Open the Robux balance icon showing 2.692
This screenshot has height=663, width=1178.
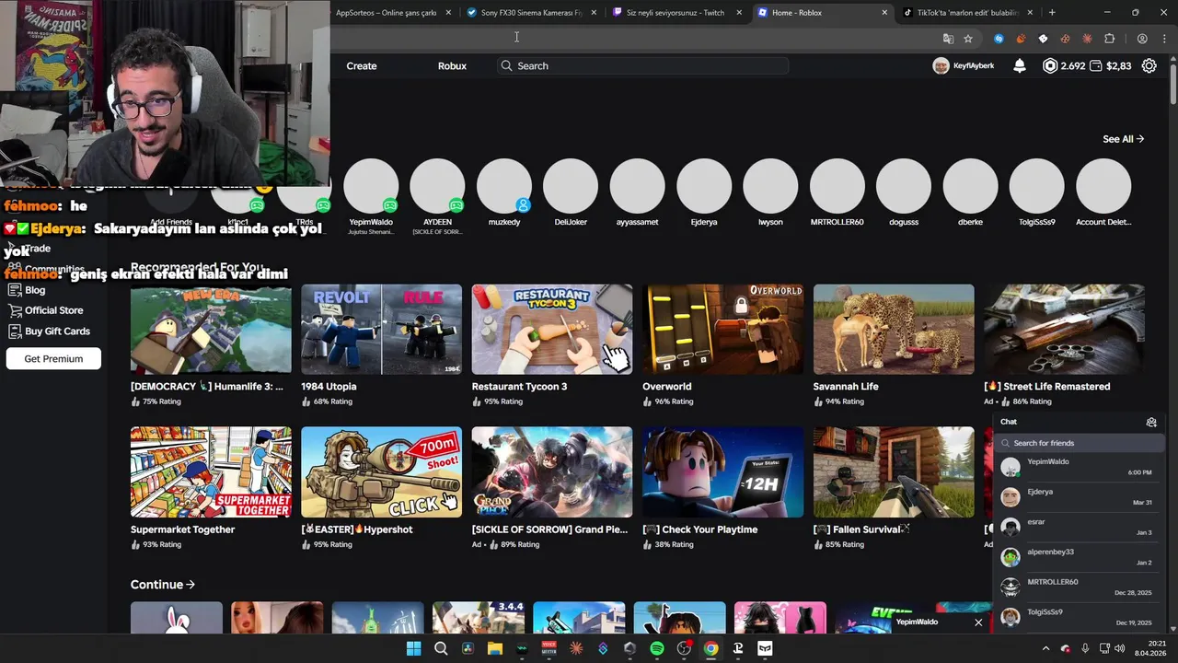1050,65
